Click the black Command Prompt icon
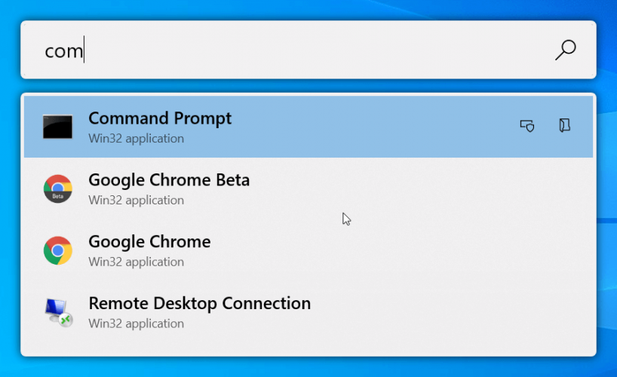Viewport: 617px width, 377px height. pos(58,127)
